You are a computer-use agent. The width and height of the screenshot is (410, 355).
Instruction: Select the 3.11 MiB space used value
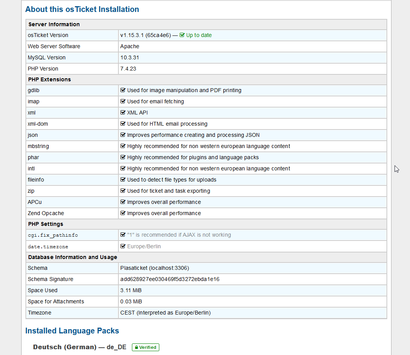coord(131,291)
